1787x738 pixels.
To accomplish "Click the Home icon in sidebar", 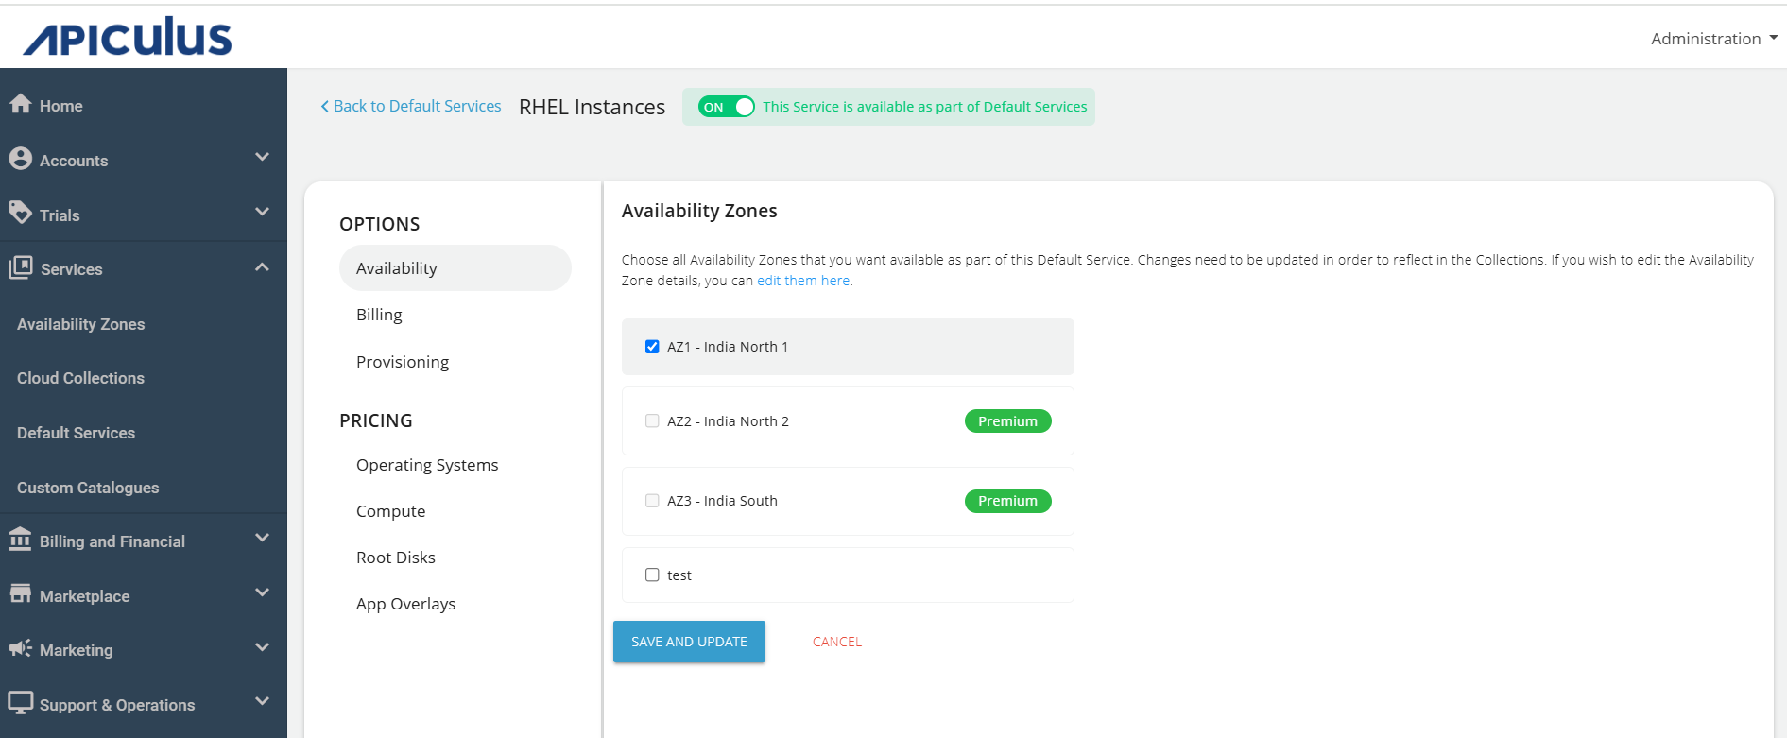I will (21, 104).
